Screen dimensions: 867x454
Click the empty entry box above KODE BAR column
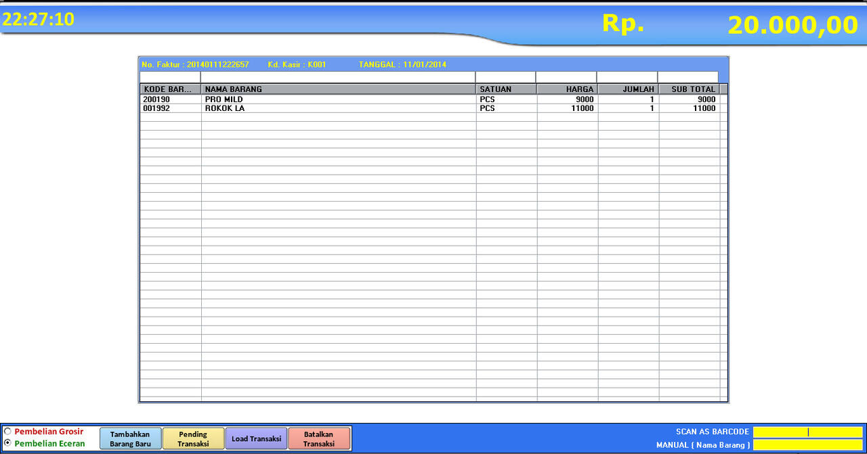pyautogui.click(x=170, y=77)
